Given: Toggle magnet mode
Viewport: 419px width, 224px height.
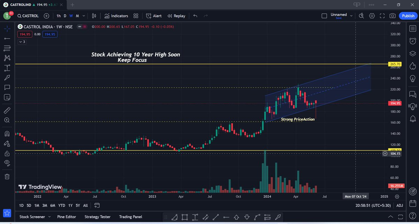Looking at the screenshot, I should [x=7, y=133].
